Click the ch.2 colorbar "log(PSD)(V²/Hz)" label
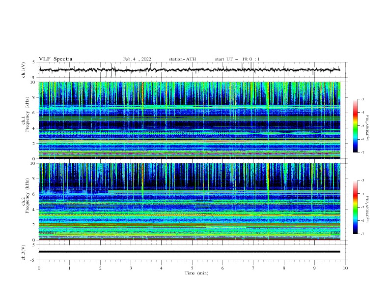 pyautogui.click(x=367, y=210)
